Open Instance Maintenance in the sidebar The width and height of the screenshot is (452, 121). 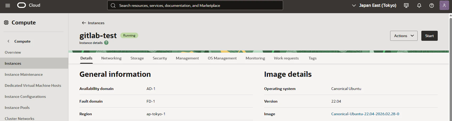pyautogui.click(x=34, y=74)
